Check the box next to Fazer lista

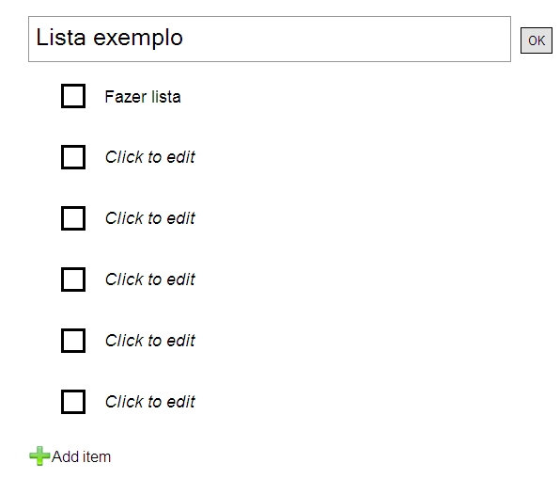tap(73, 96)
